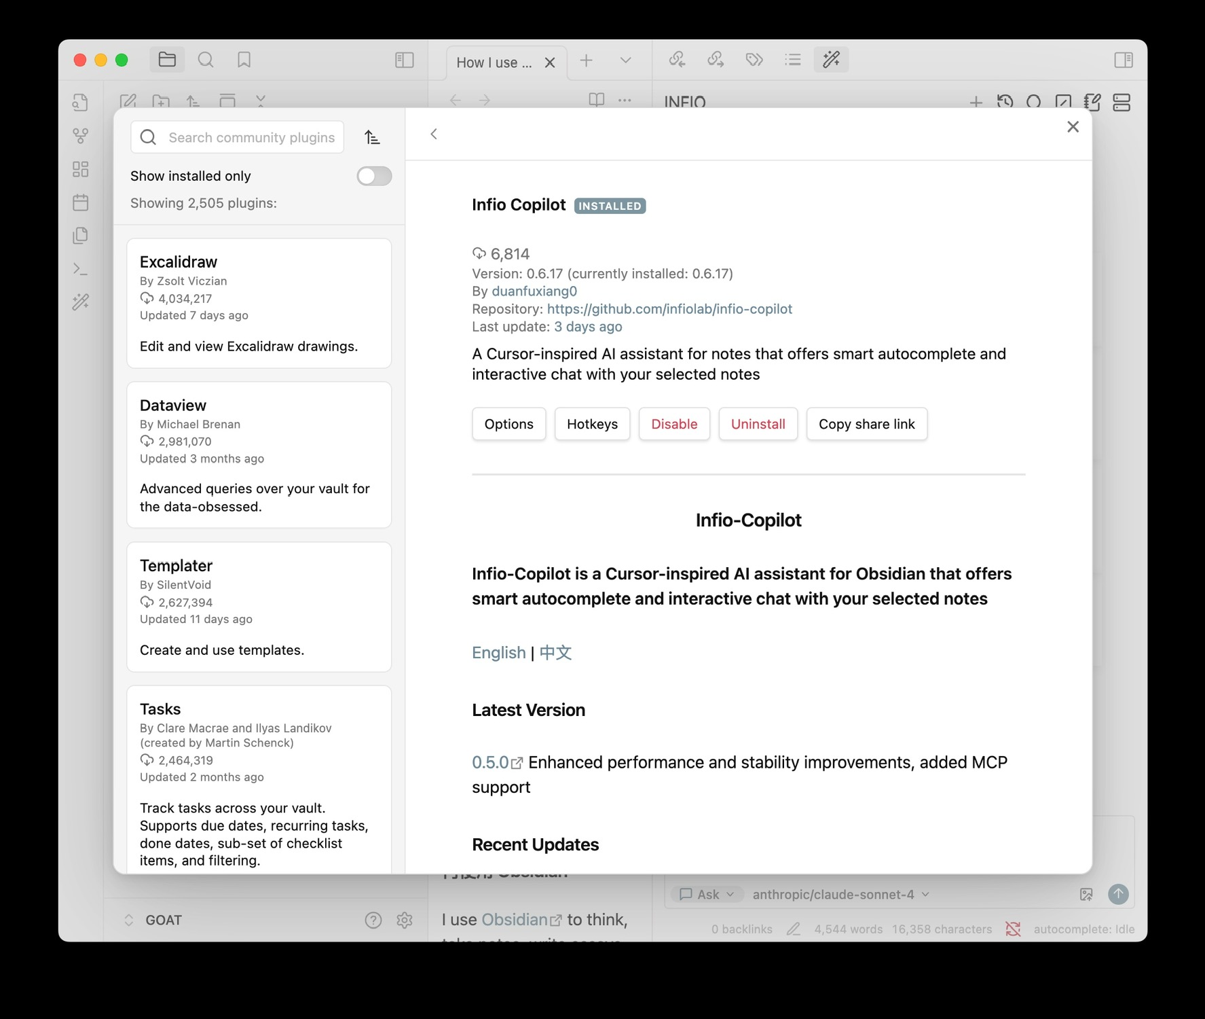Close the 'How I use ...' tab
Image resolution: width=1205 pixels, height=1019 pixels.
550,62
